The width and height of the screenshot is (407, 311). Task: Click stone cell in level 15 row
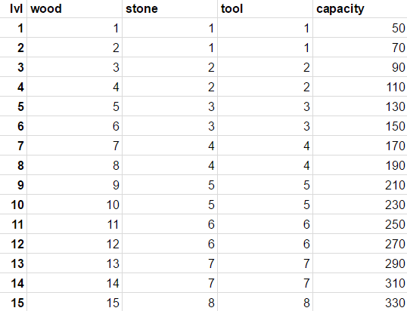coord(169,303)
